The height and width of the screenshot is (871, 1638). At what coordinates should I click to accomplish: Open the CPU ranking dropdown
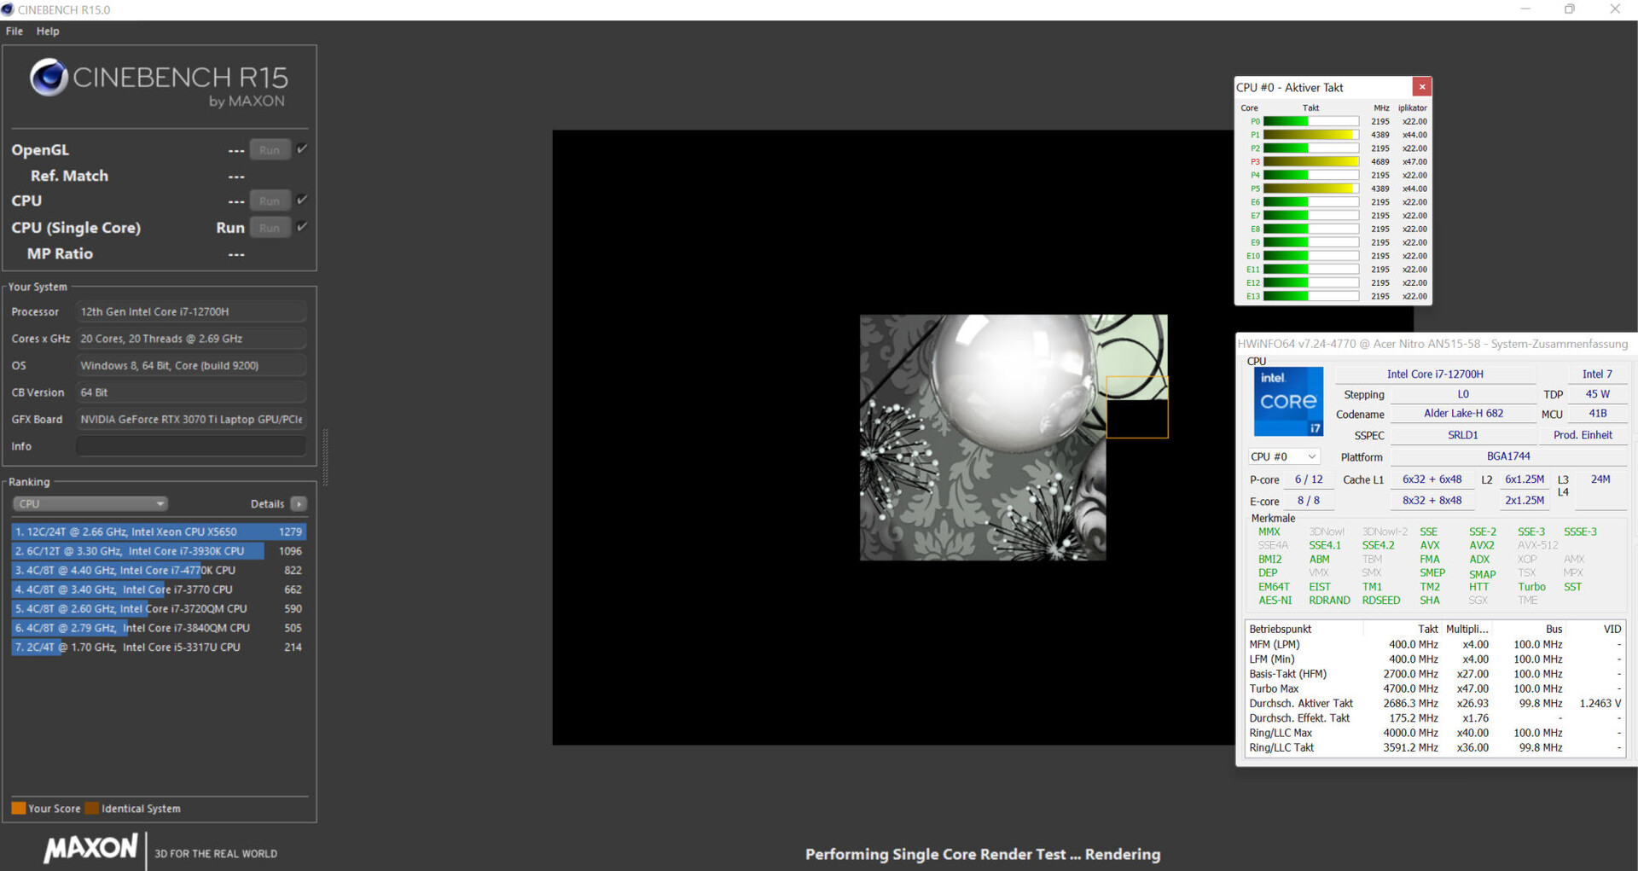pyautogui.click(x=90, y=504)
